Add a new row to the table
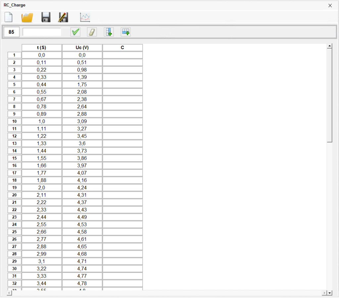 tap(125, 32)
